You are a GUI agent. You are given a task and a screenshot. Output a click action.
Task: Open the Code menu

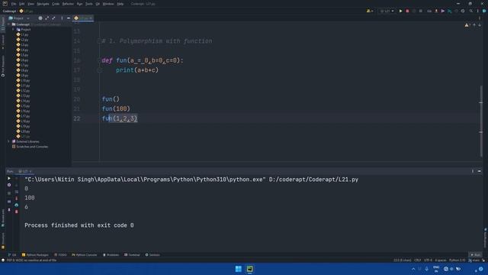click(x=56, y=4)
